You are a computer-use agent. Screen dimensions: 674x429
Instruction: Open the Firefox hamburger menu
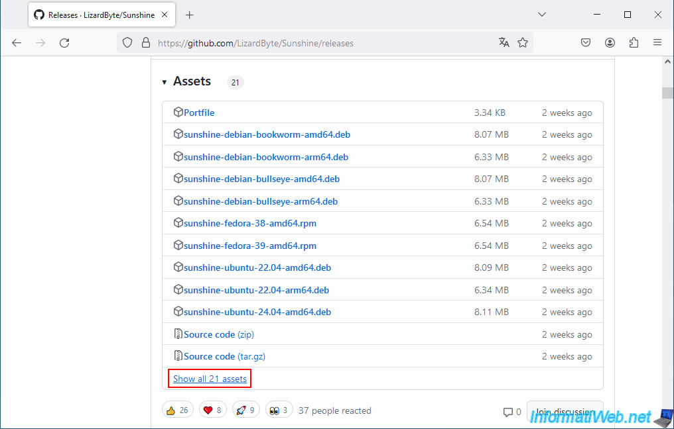pyautogui.click(x=657, y=43)
